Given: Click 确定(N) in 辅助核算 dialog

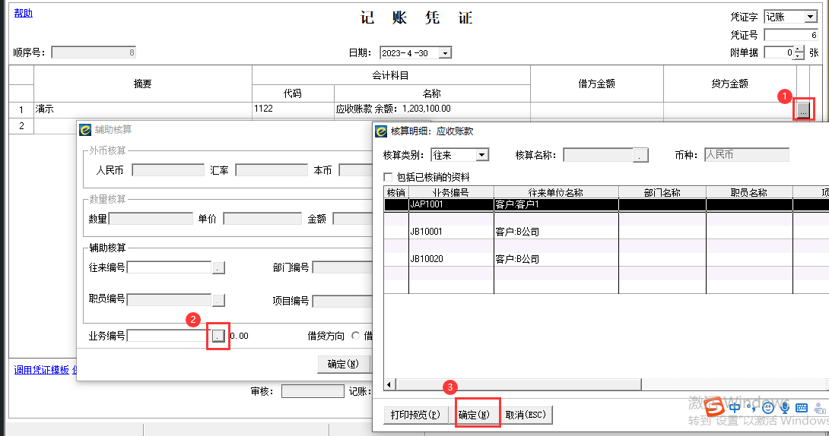Looking at the screenshot, I should (x=343, y=364).
